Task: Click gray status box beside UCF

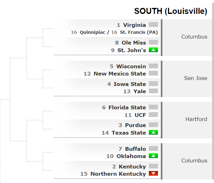Action: tap(153, 115)
